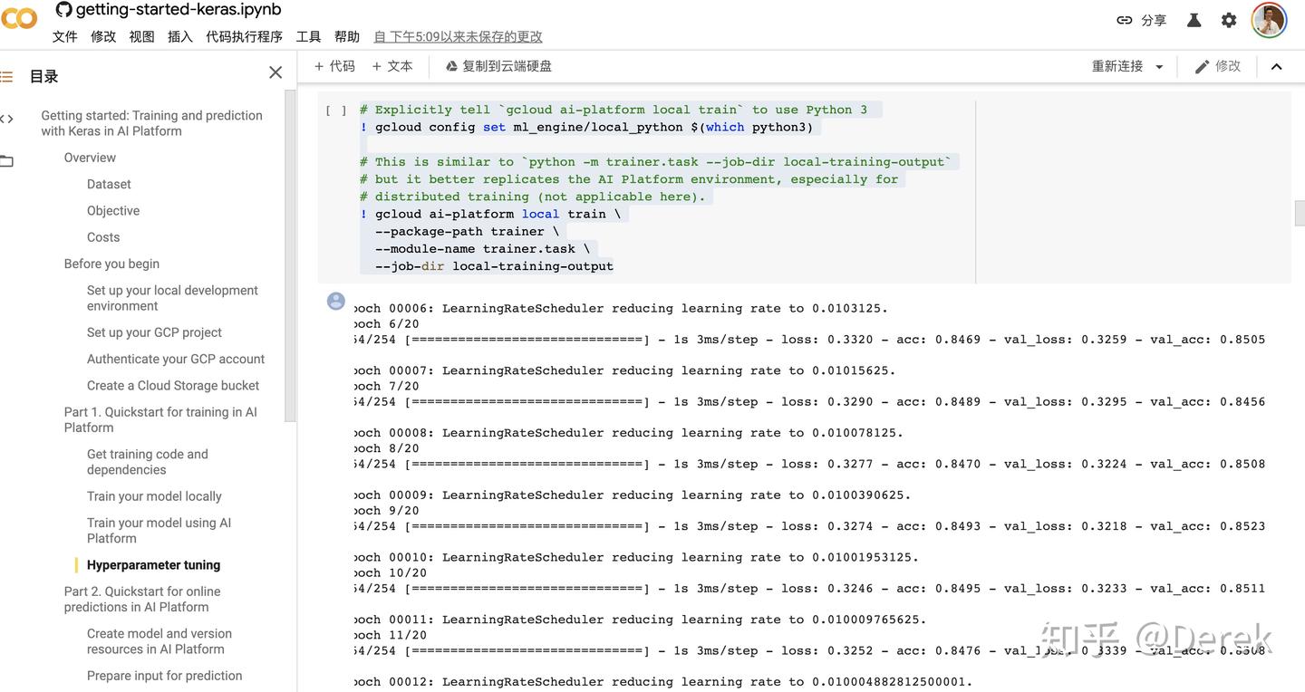Image resolution: width=1305 pixels, height=692 pixels.
Task: Open the lab flask experiments icon
Action: tap(1193, 19)
